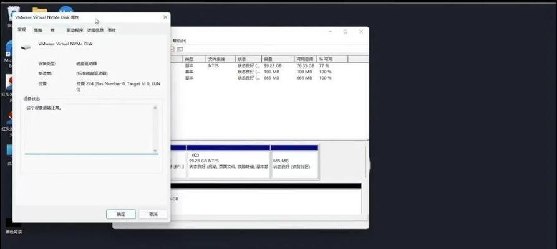The width and height of the screenshot is (557, 249).
Task: Click the 磁盘驱动器 device type value
Action: click(87, 63)
